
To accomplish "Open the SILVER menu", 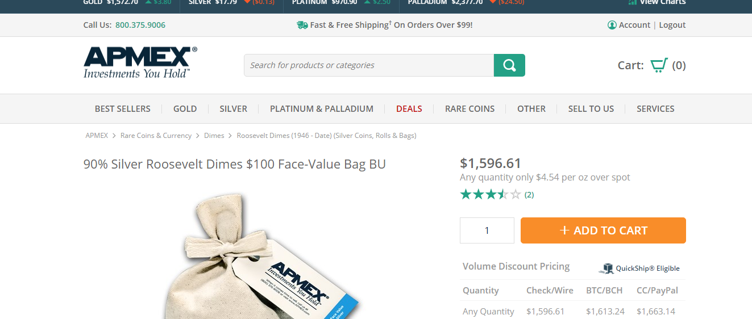I will [x=233, y=108].
